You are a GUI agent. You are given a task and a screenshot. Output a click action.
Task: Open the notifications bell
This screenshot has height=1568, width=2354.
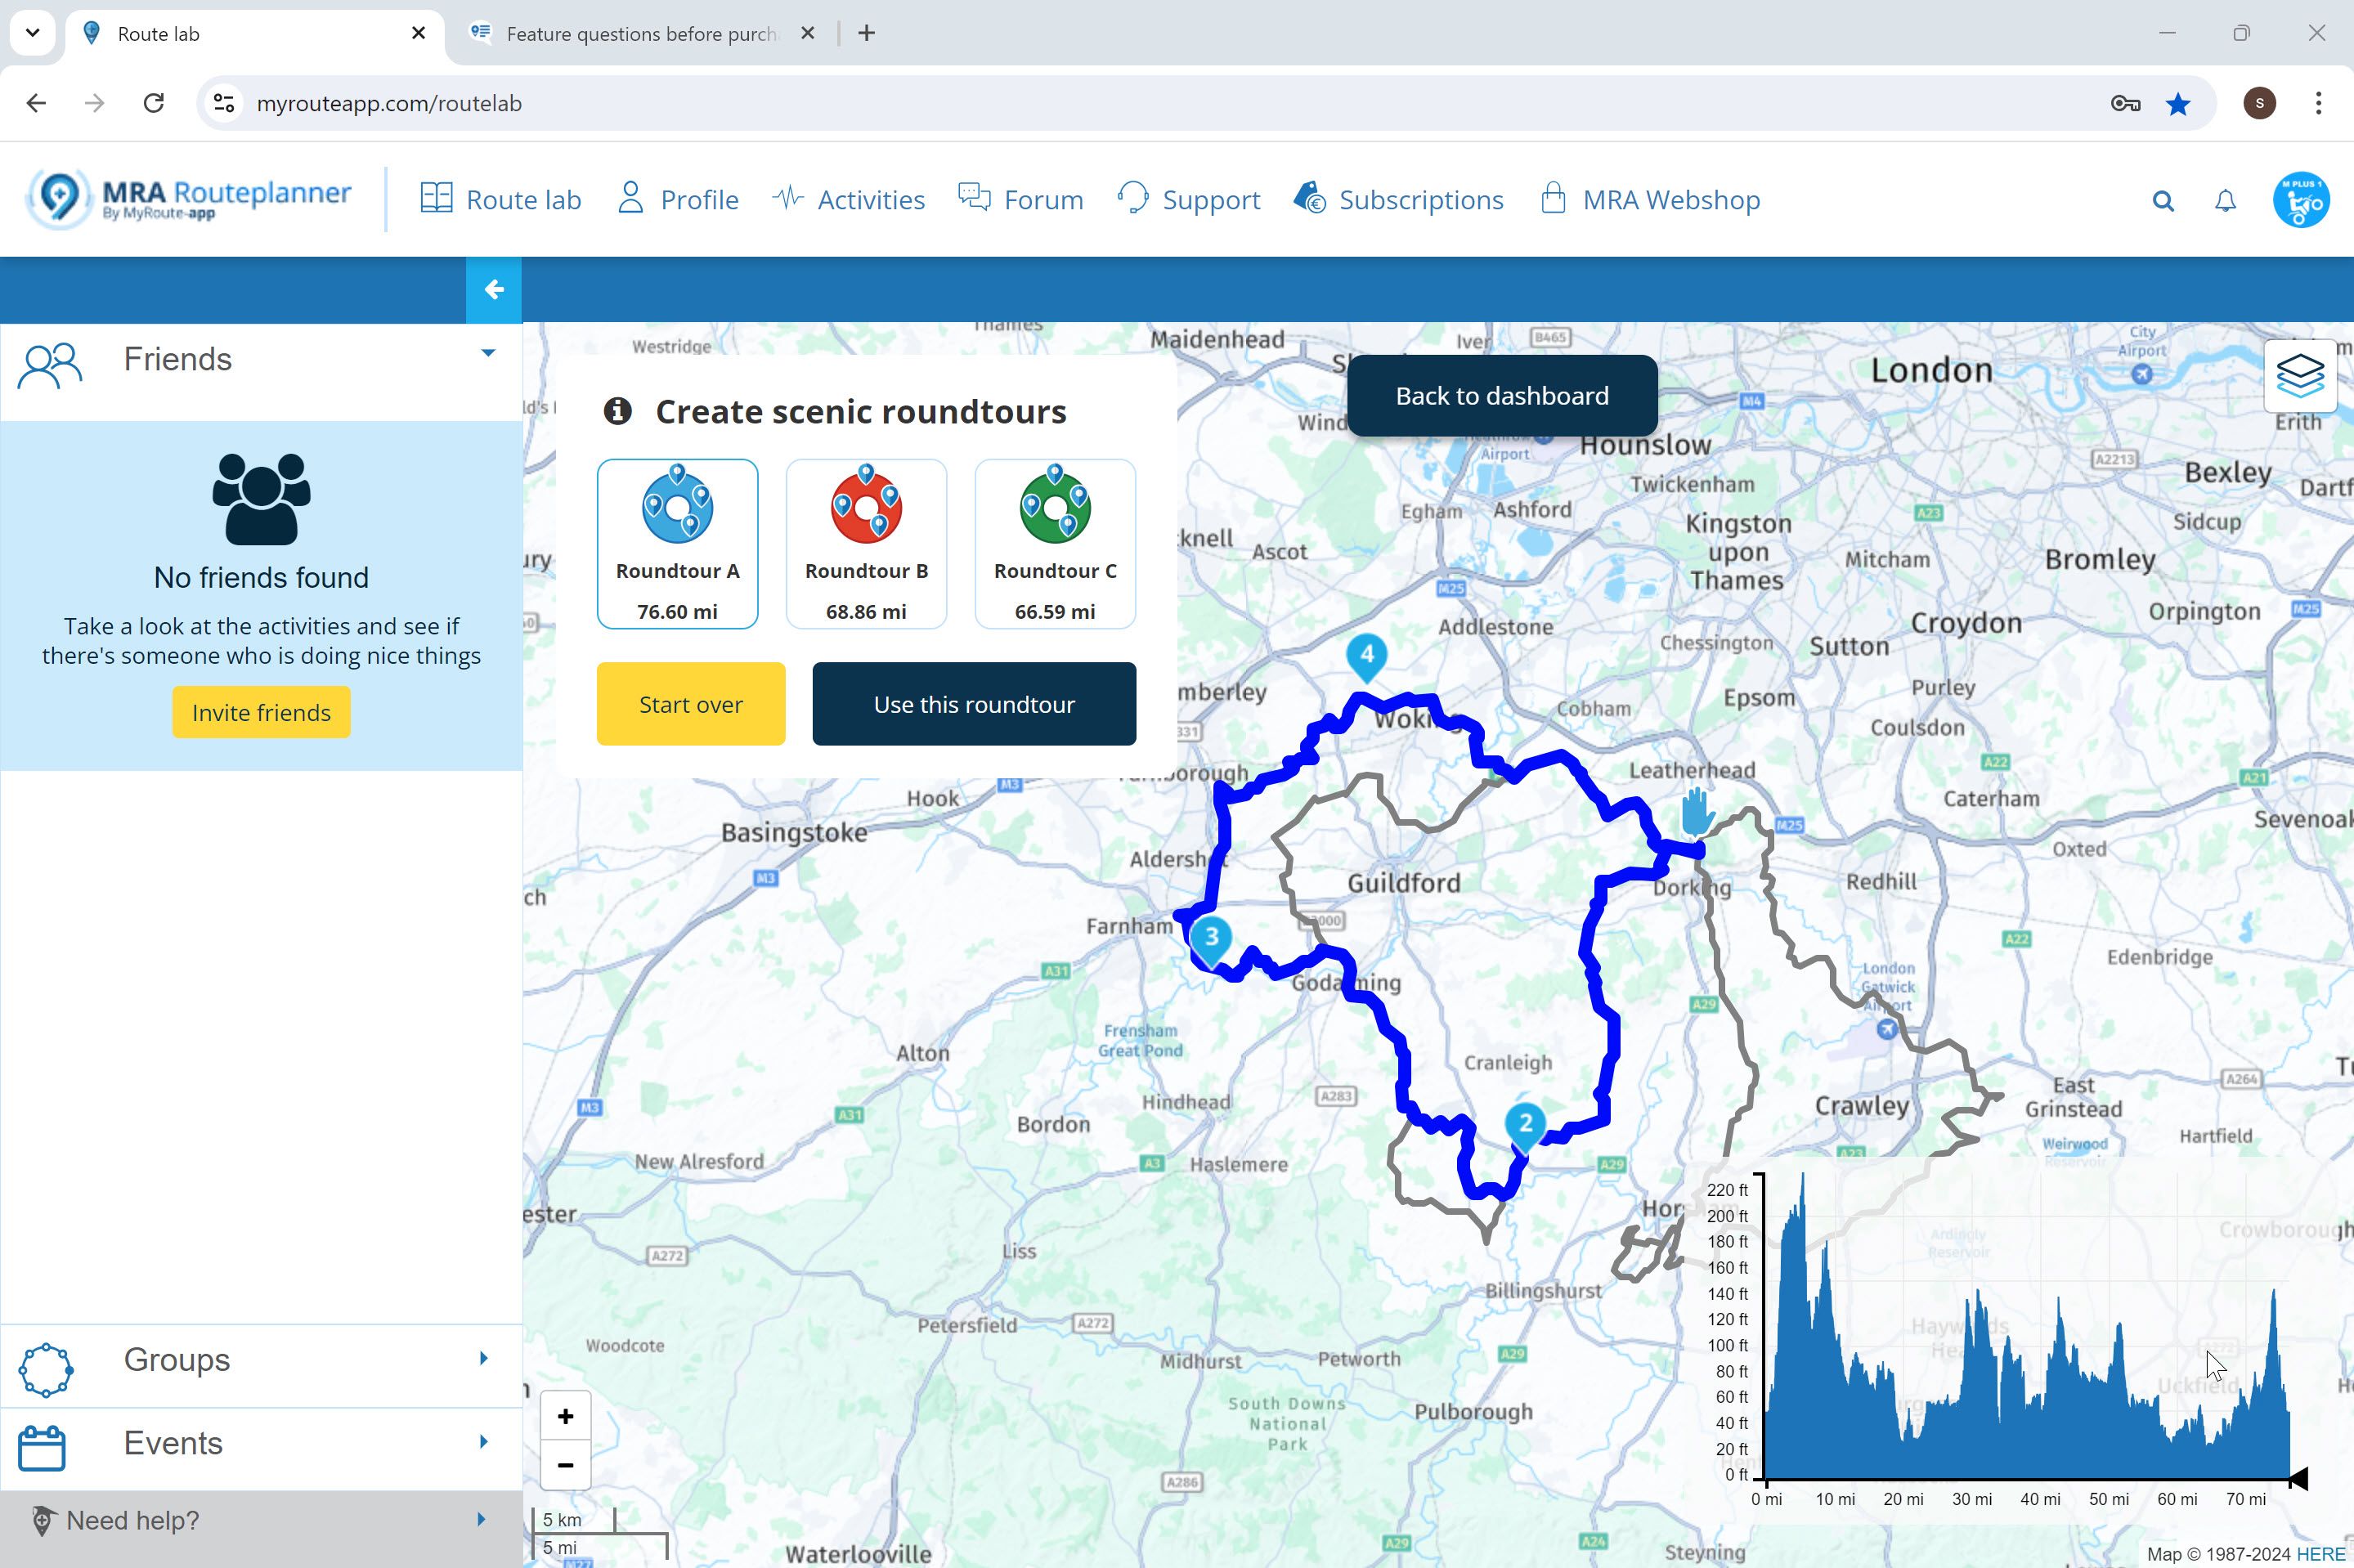click(x=2225, y=201)
